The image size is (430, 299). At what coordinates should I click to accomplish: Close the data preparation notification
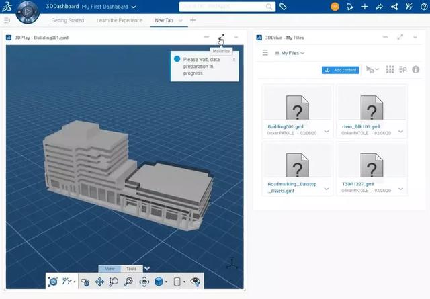pos(234,60)
